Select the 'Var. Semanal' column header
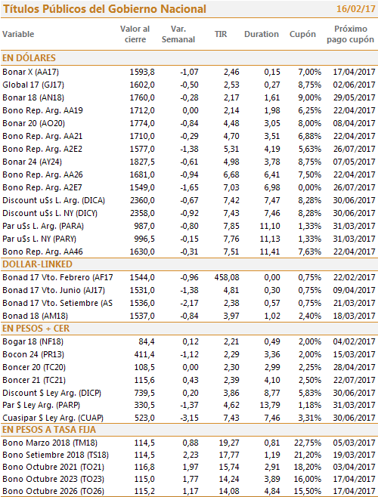Viewport: 378px width, 497px height. [x=178, y=34]
